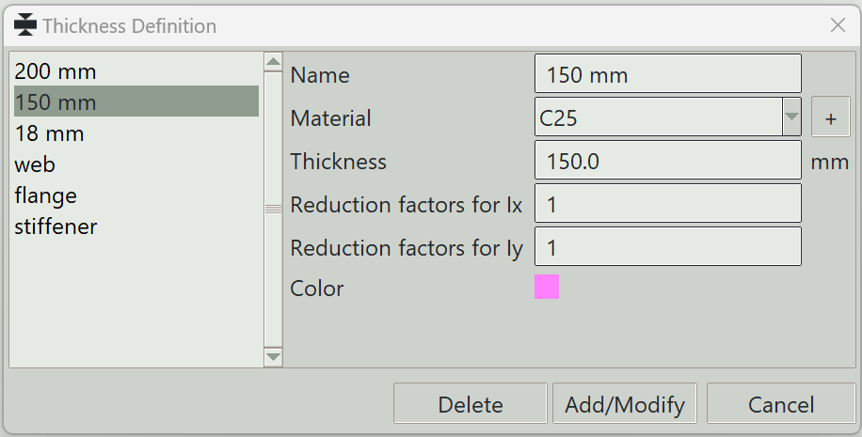Viewport: 862px width, 437px height.
Task: Open the pink Color swatch
Action: [x=547, y=287]
